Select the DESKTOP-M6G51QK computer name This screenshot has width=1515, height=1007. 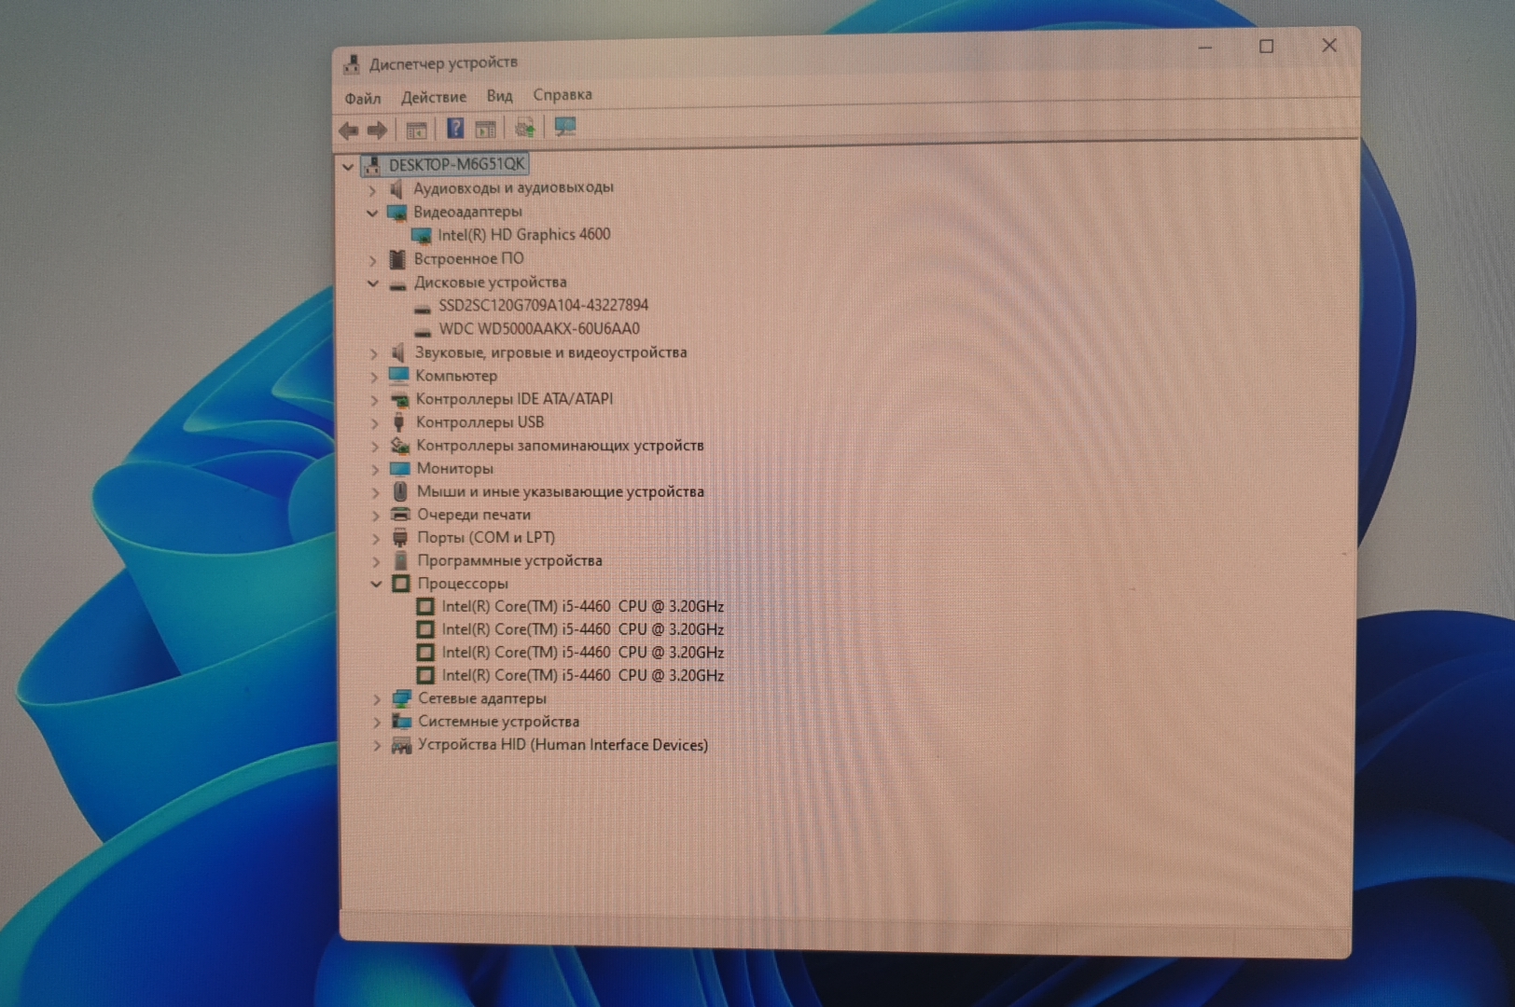click(457, 165)
